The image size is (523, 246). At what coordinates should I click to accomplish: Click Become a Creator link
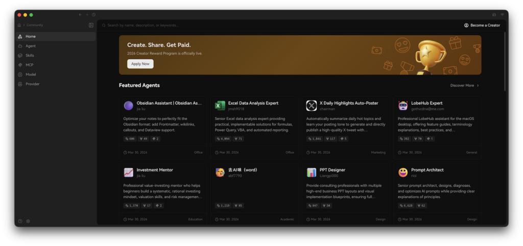(x=482, y=25)
